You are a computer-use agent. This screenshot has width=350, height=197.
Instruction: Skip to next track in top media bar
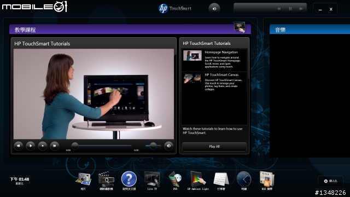[x=301, y=9]
